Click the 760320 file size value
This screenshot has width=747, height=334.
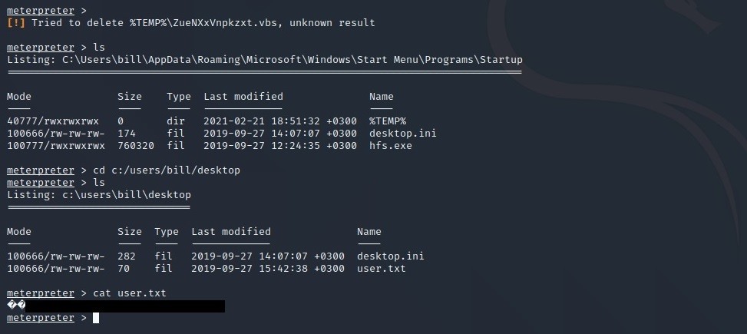click(136, 146)
